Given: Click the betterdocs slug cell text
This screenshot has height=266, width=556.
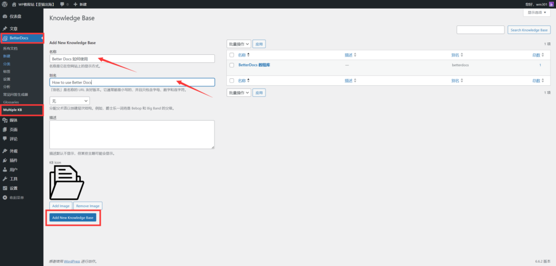Looking at the screenshot, I should click(x=460, y=65).
